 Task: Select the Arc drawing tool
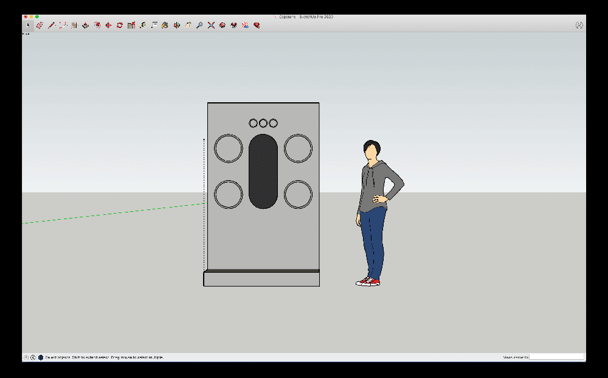tap(63, 25)
